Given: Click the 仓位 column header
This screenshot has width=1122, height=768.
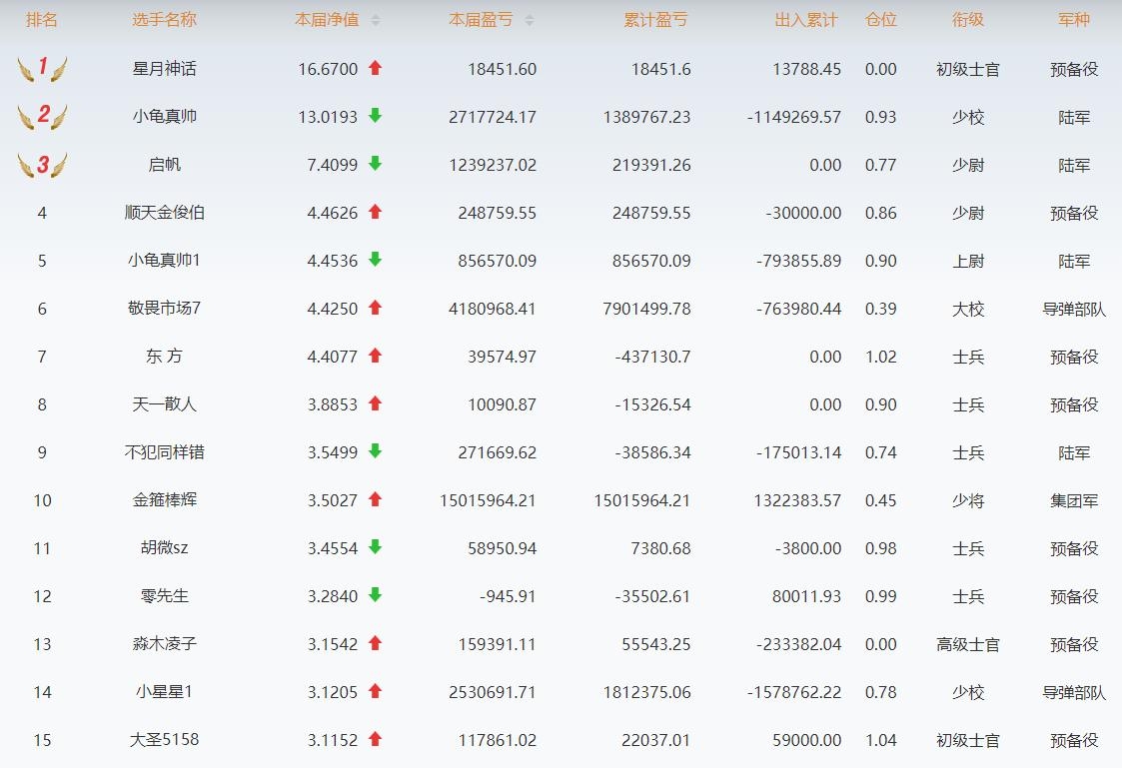Looking at the screenshot, I should (x=881, y=20).
